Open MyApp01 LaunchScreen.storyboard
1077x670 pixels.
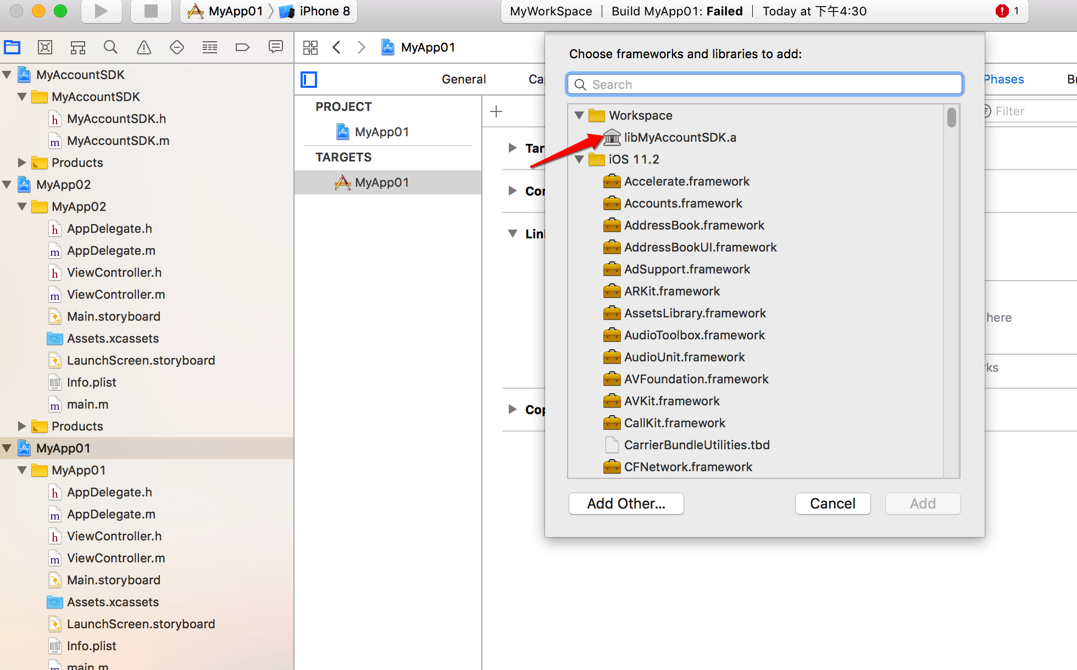(132, 624)
